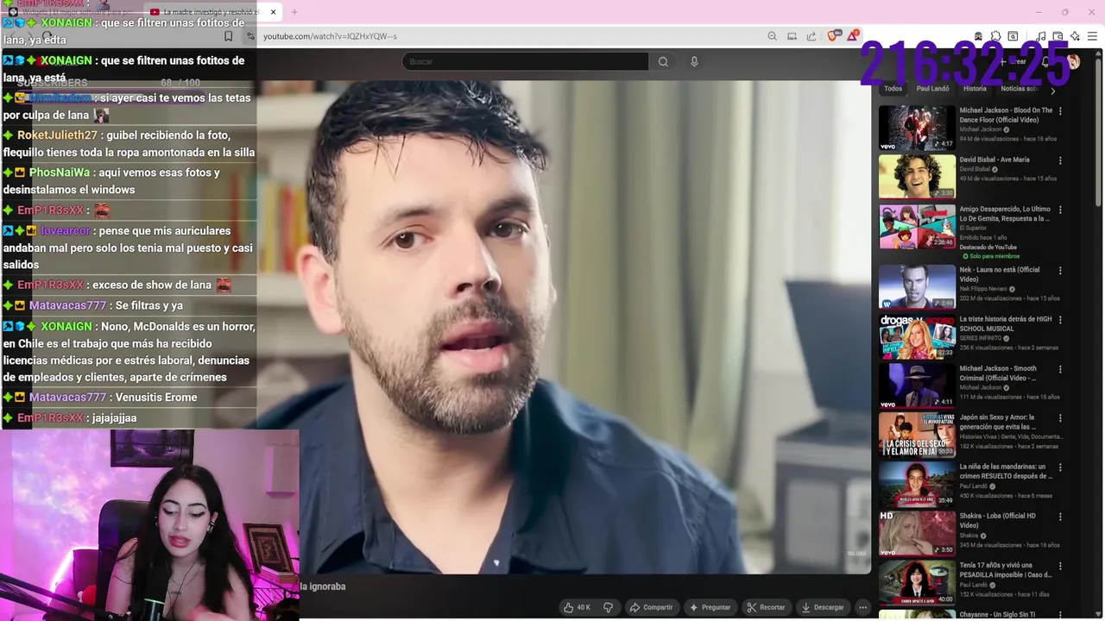Image resolution: width=1105 pixels, height=621 pixels.
Task: Open the browser main hamburger menu
Action: point(1093,36)
